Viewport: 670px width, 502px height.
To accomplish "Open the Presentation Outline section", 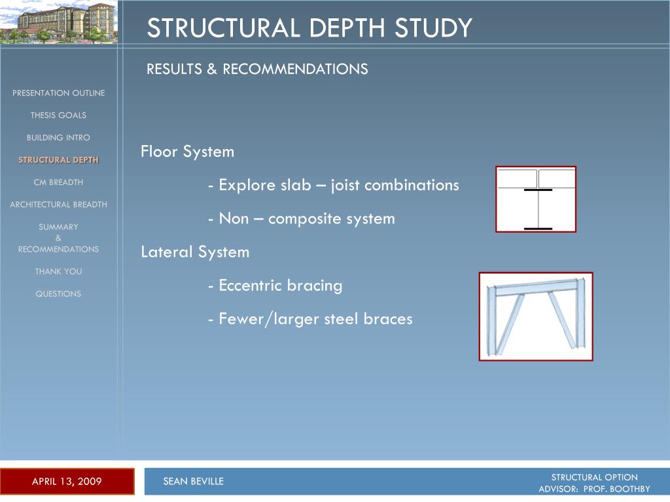I will (58, 93).
